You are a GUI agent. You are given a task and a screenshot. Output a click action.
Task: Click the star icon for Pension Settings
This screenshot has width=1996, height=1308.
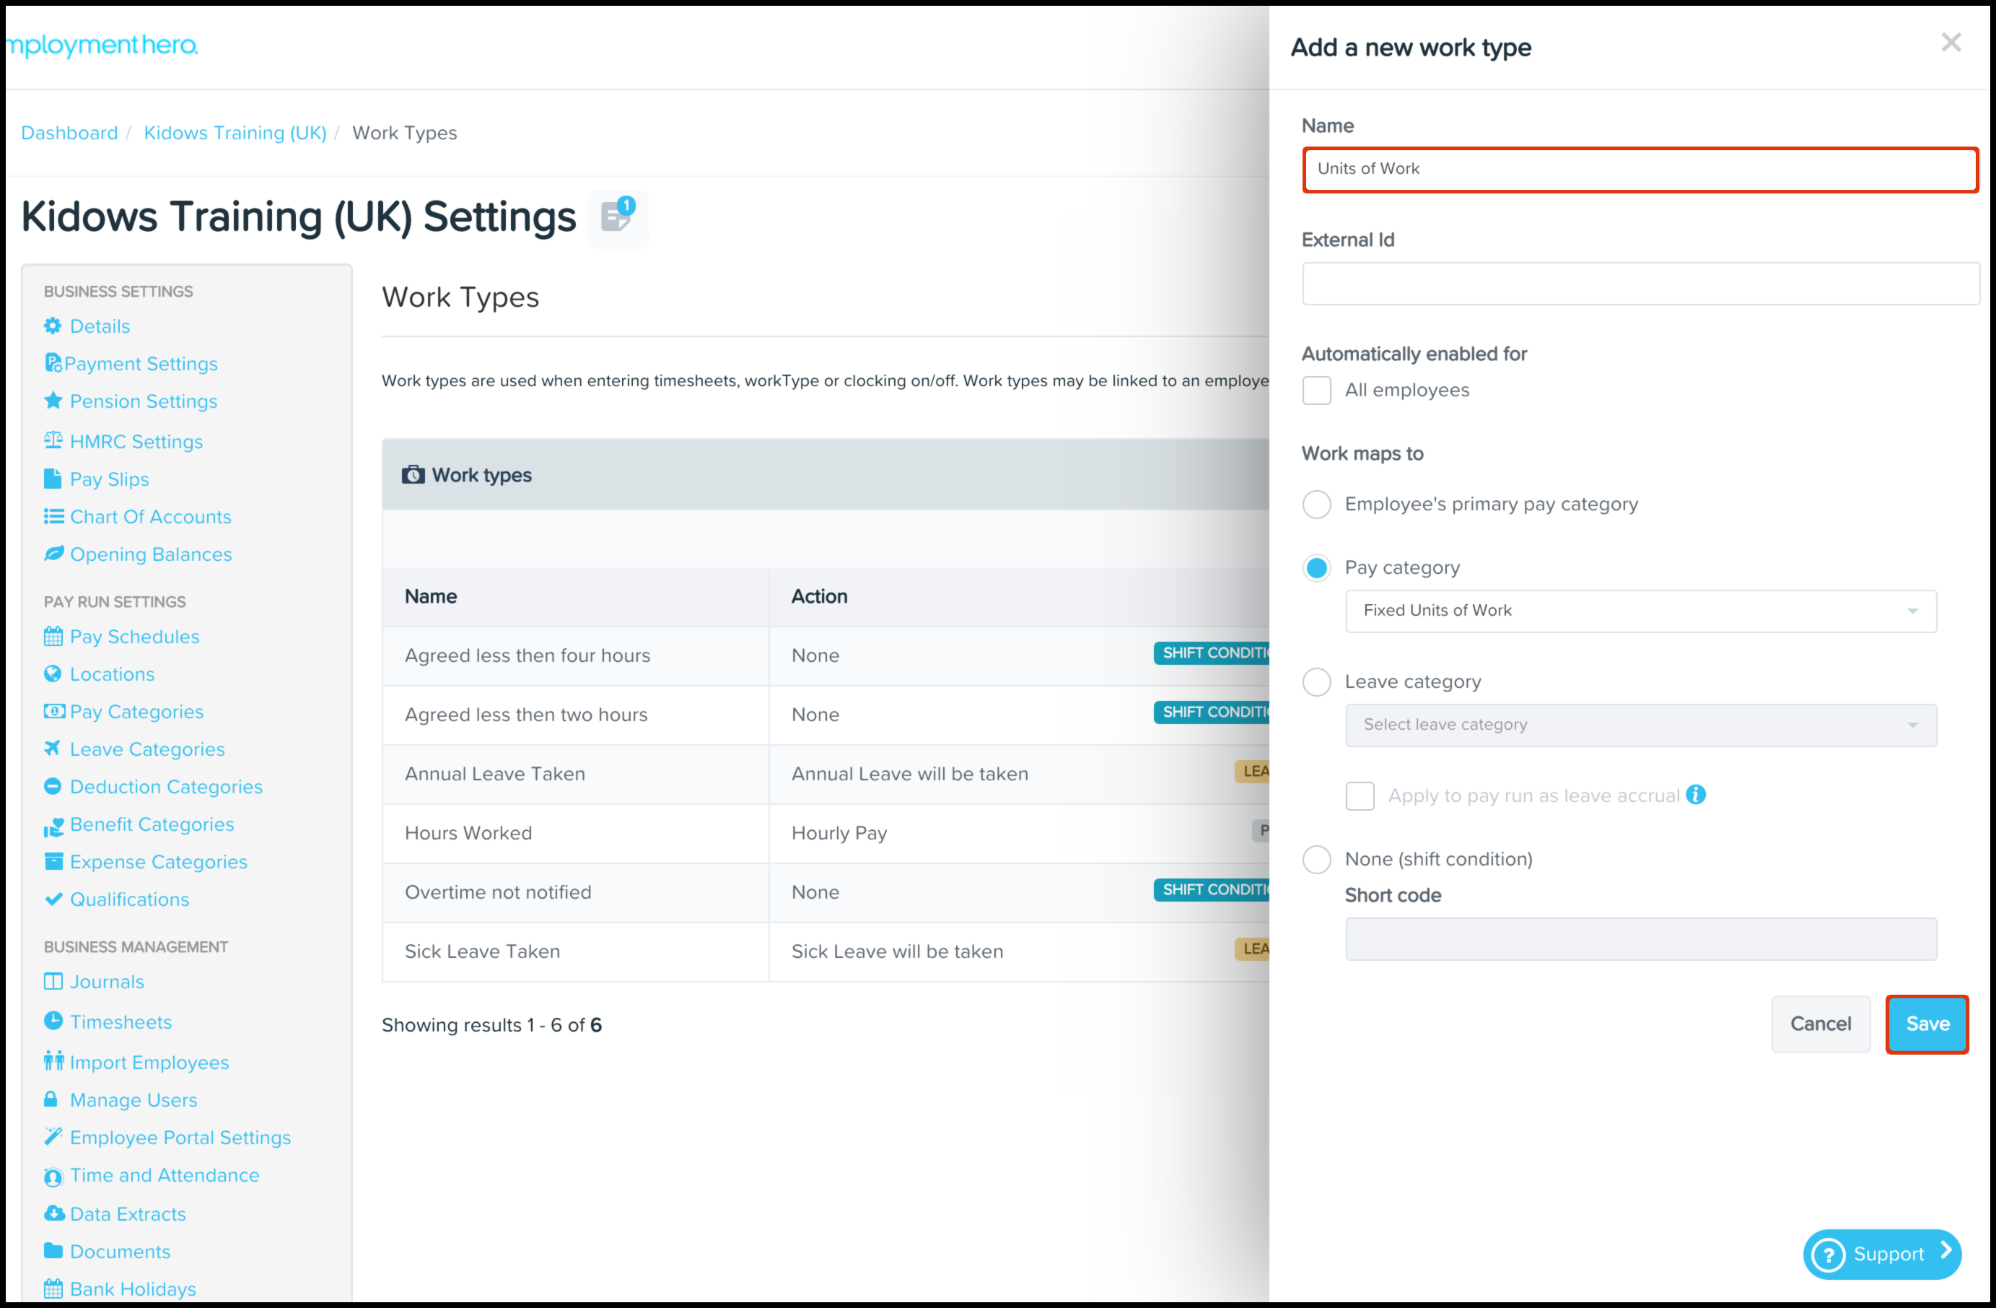(x=53, y=400)
